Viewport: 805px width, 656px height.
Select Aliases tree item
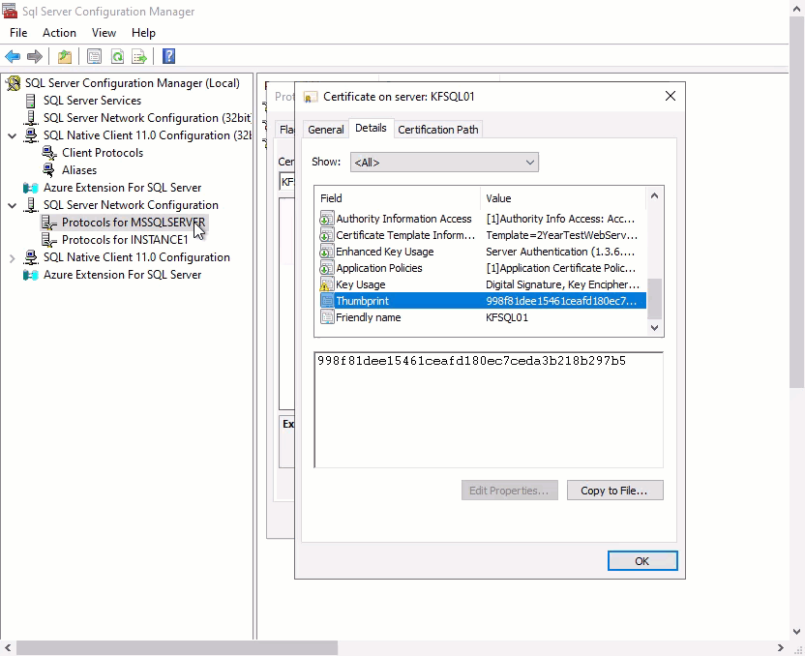[79, 170]
